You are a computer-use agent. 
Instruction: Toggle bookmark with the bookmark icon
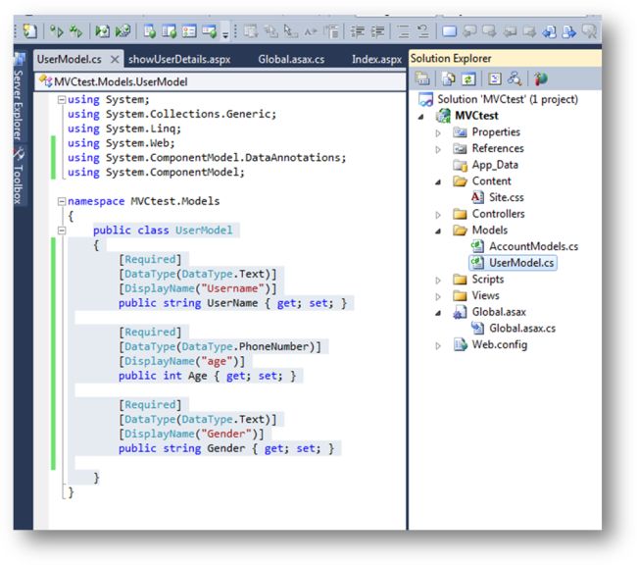pos(449,31)
